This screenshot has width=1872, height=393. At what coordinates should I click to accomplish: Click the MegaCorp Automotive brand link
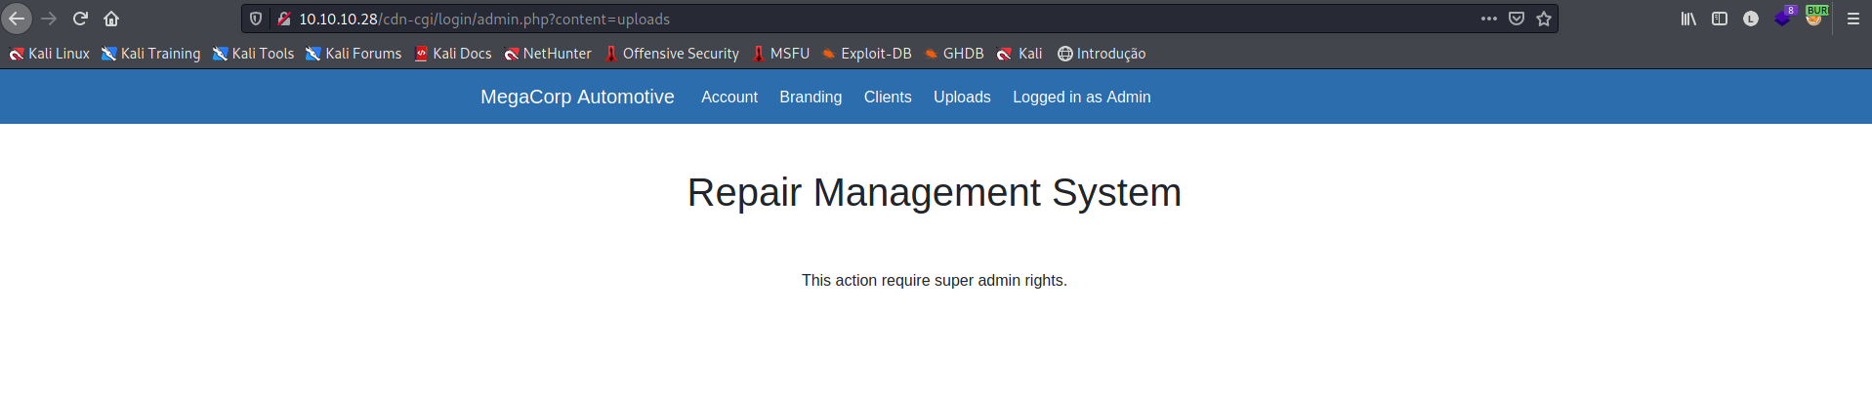(577, 97)
